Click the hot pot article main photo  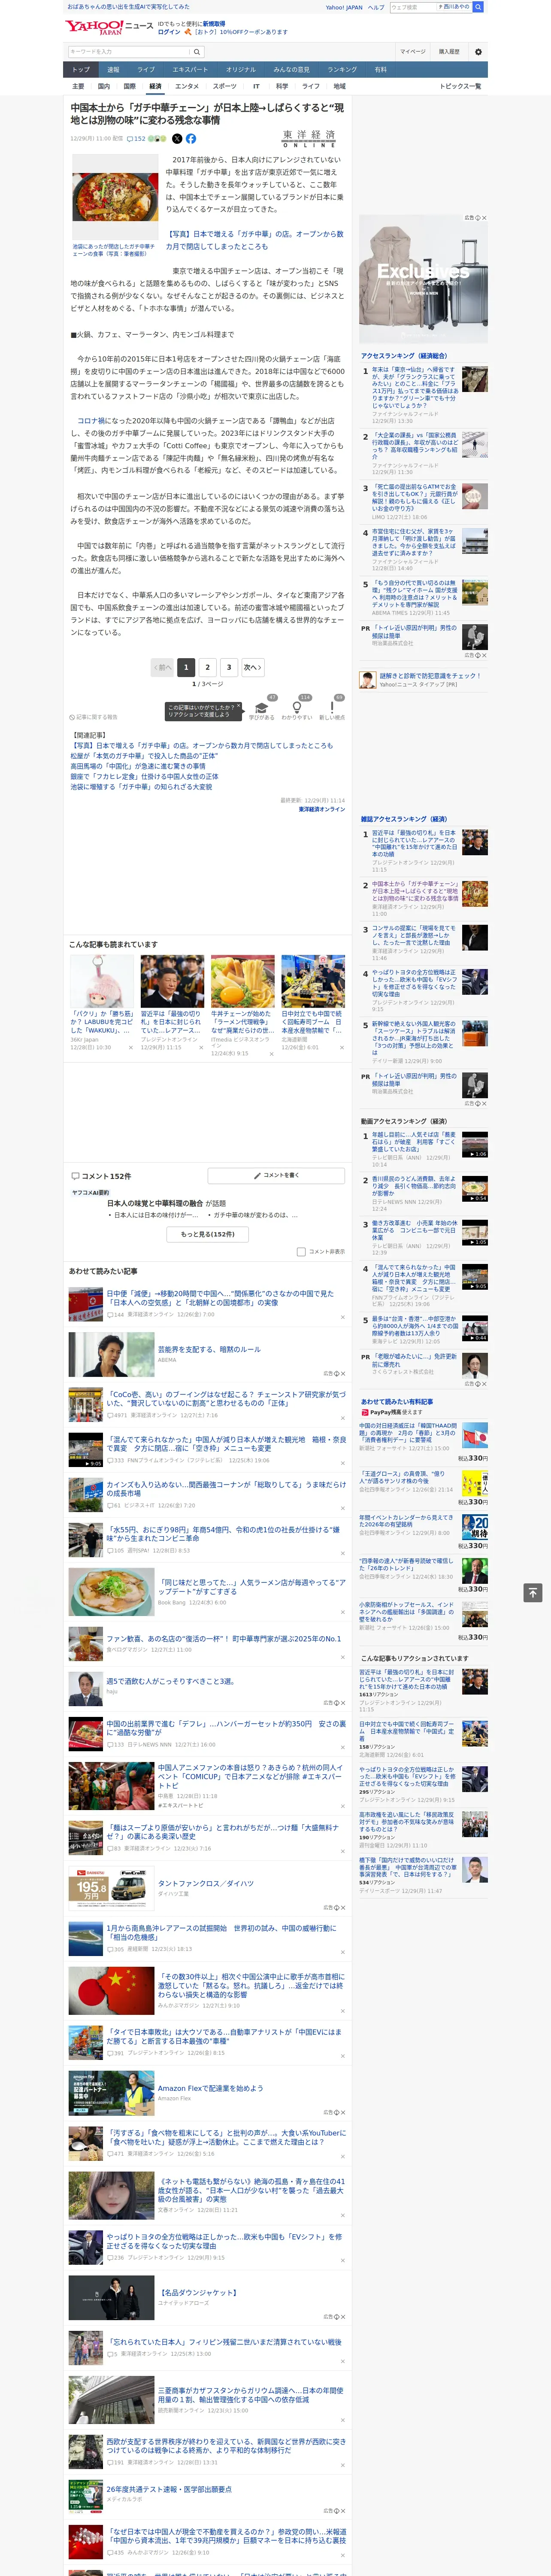pyautogui.click(x=115, y=197)
